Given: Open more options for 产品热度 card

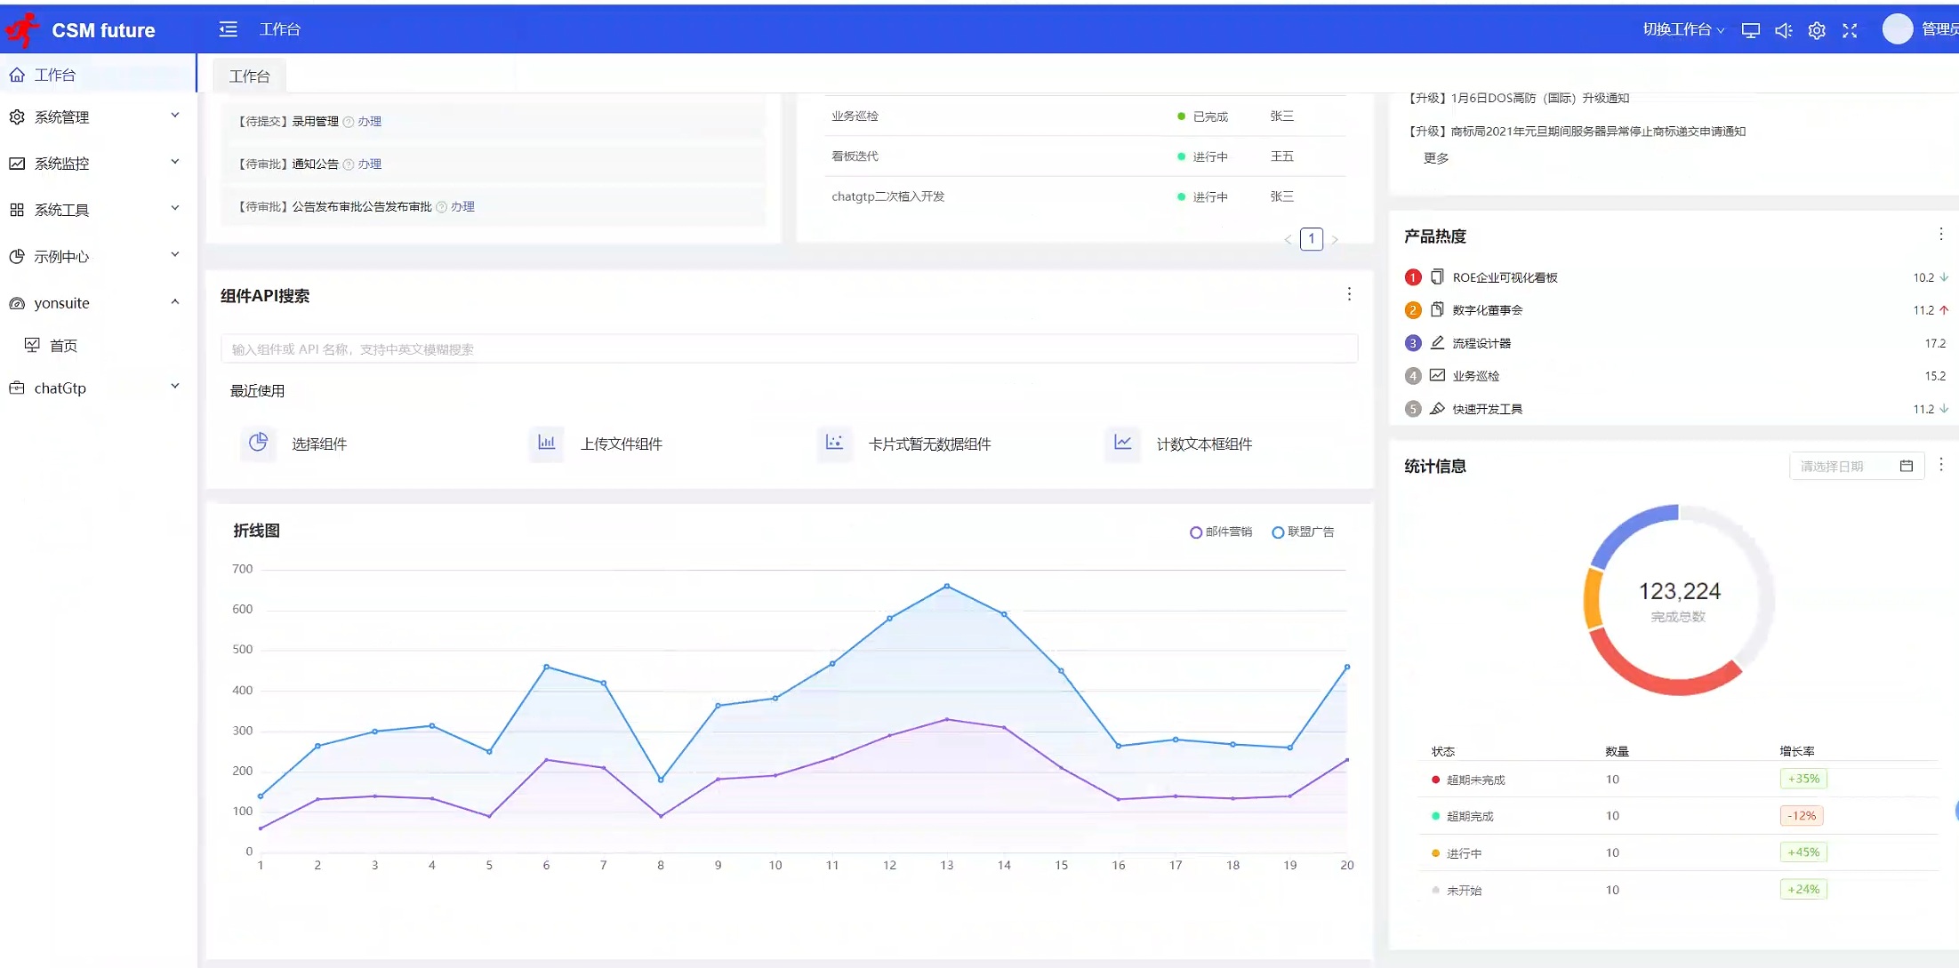Looking at the screenshot, I should (x=1941, y=234).
